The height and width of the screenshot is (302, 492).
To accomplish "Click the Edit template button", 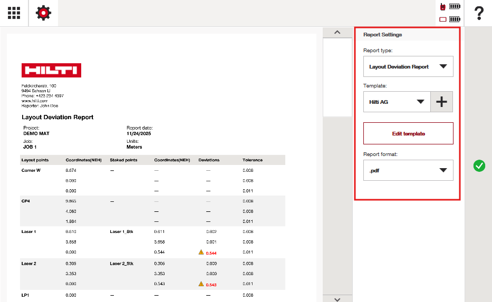I will point(408,134).
